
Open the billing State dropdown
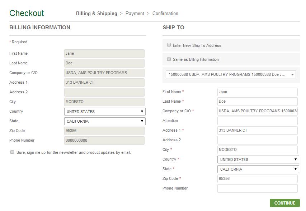coord(105,121)
